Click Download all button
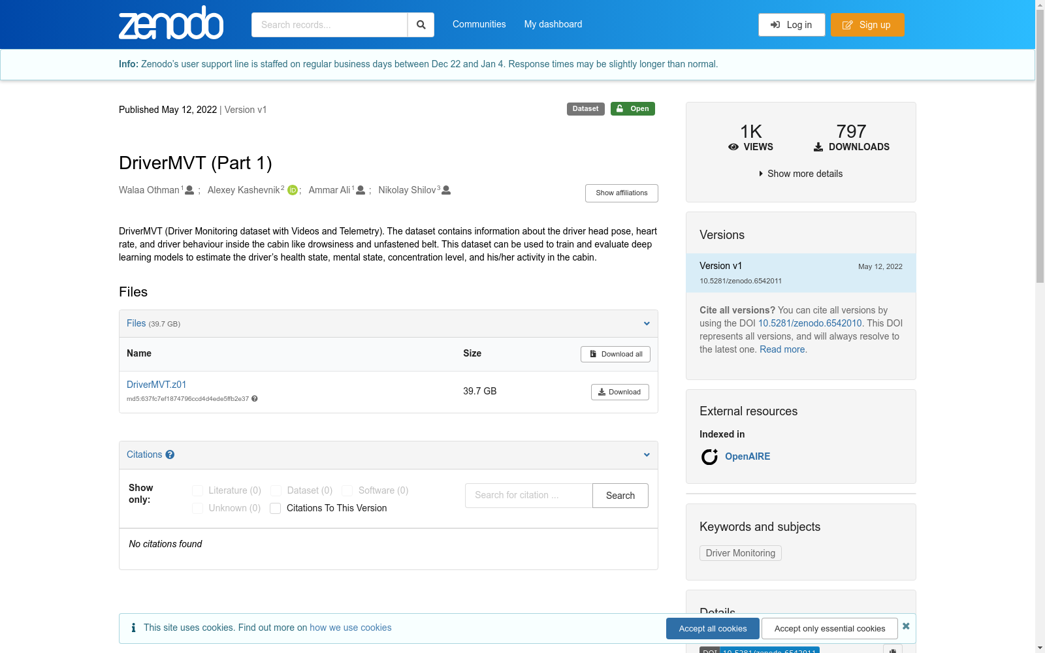Screen dimensions: 1045x653 point(615,354)
